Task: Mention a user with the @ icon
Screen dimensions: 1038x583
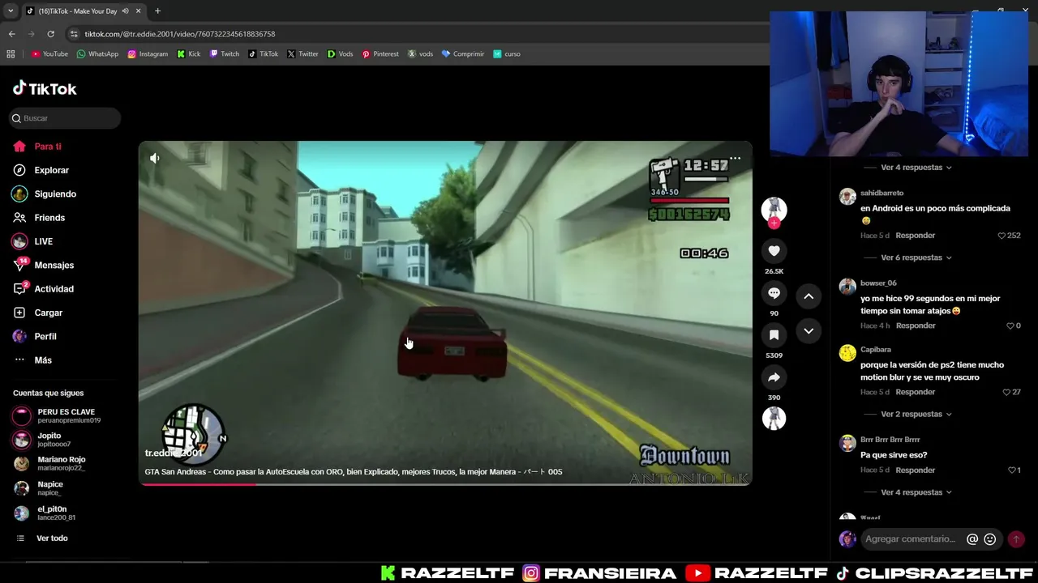Action: 972,539
